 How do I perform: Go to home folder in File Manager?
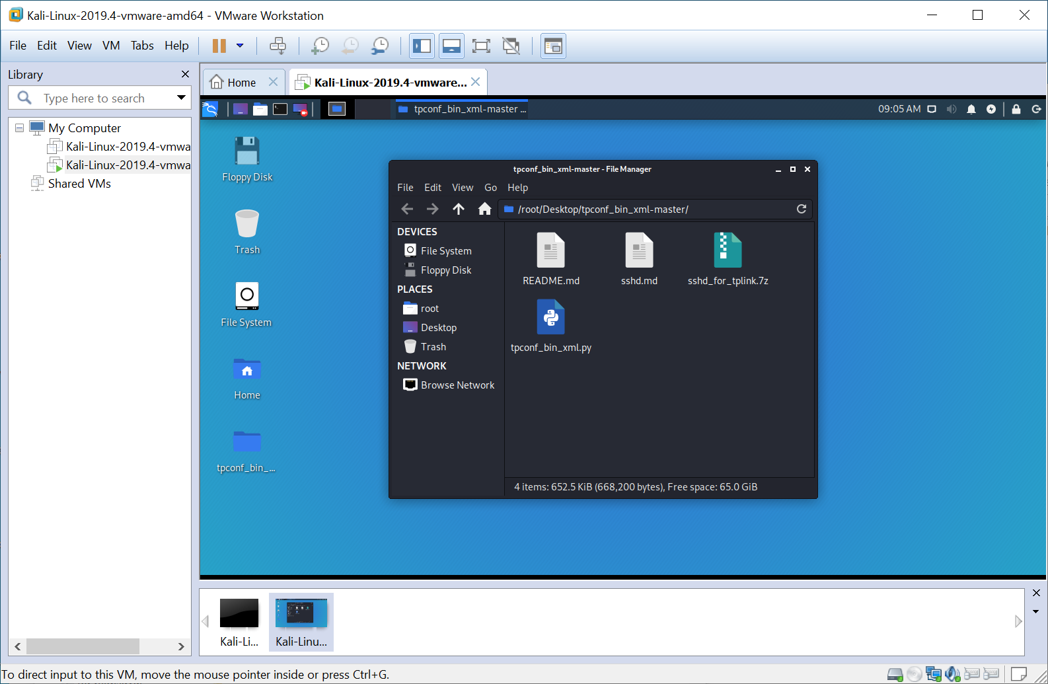coord(484,209)
